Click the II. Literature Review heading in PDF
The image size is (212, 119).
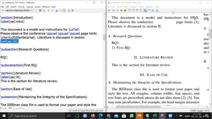pyautogui.click(x=154, y=58)
